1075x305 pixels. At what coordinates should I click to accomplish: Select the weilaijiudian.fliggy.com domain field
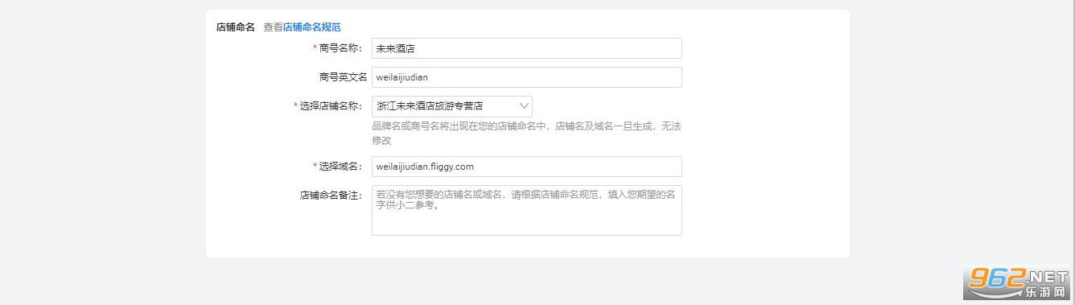[526, 167]
